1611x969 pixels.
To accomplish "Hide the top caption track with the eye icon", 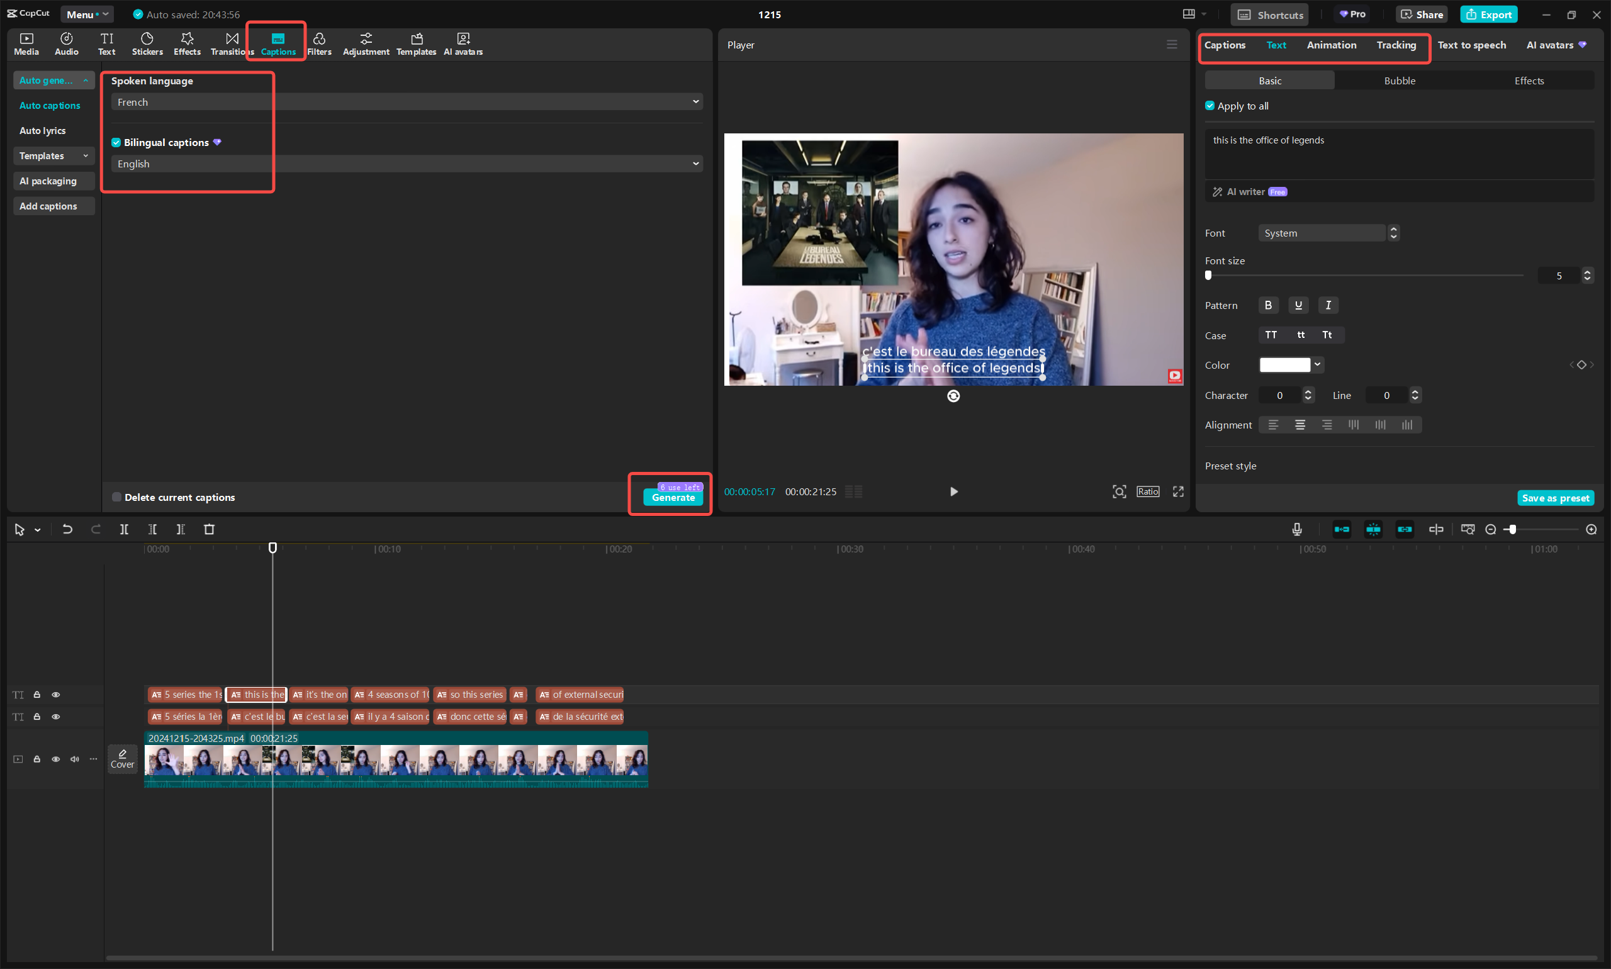I will (56, 695).
